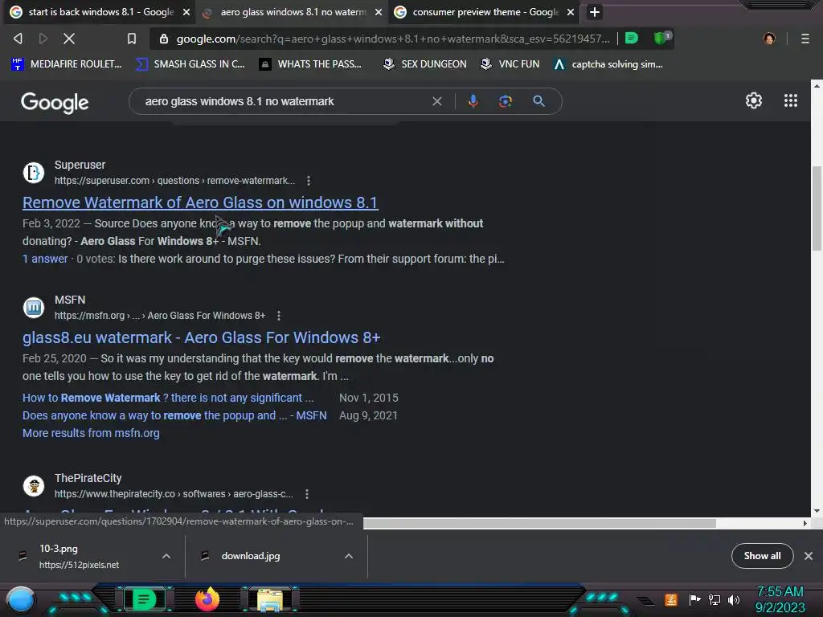Open the site lock info icon
The width and height of the screenshot is (823, 617).
pos(164,39)
